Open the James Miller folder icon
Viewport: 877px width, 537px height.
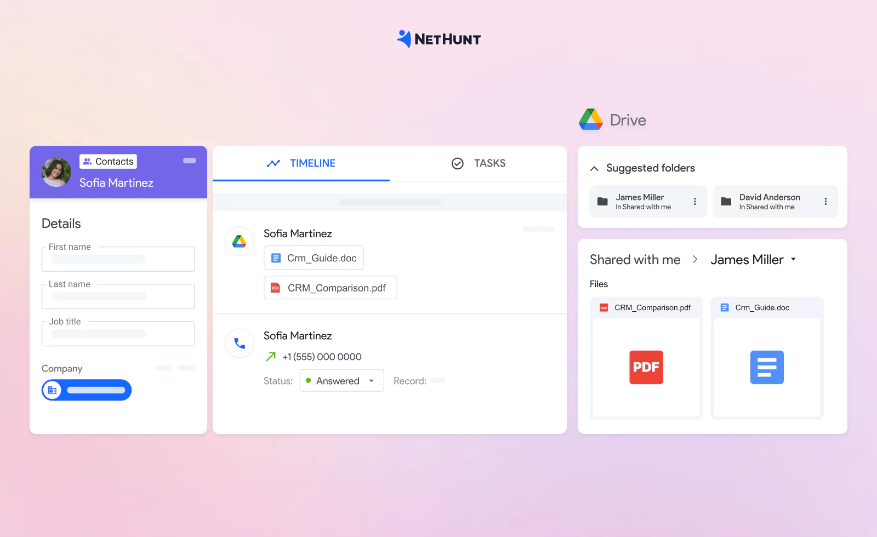coord(602,201)
